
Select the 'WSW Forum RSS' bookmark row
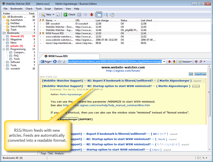click(x=98, y=33)
